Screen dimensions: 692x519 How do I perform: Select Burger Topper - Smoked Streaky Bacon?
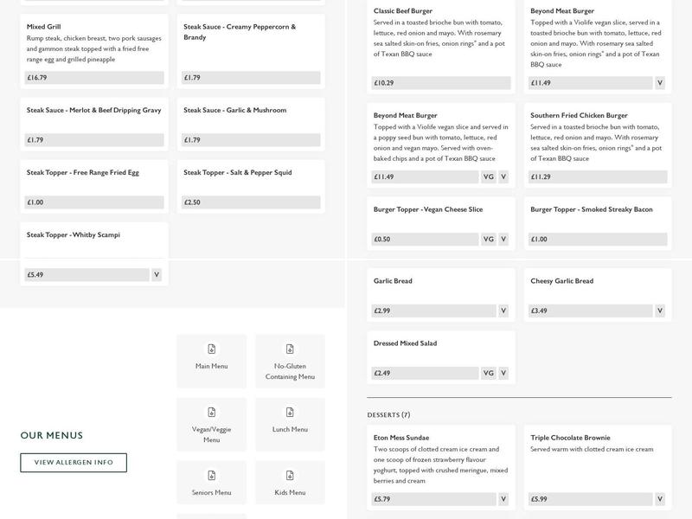click(591, 209)
